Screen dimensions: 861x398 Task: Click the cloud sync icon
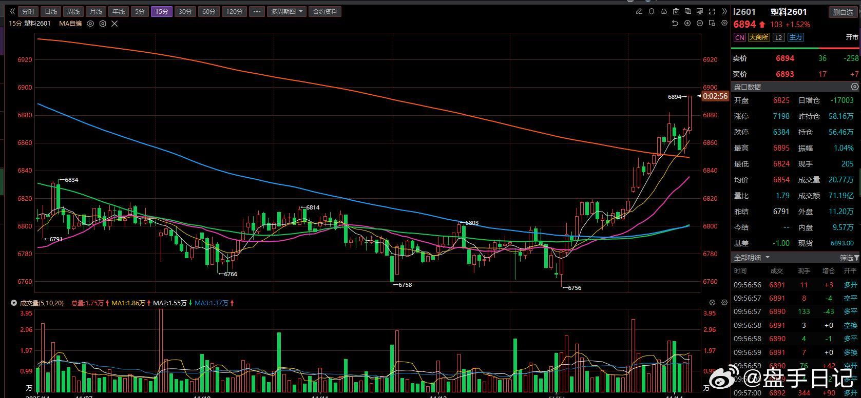pyautogui.click(x=664, y=11)
